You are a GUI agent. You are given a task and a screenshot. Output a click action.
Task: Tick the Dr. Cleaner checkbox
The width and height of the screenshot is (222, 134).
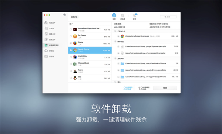pyautogui.click(x=71, y=36)
